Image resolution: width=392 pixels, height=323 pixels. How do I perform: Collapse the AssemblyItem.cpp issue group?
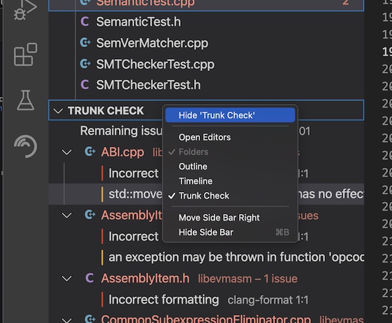[66, 215]
